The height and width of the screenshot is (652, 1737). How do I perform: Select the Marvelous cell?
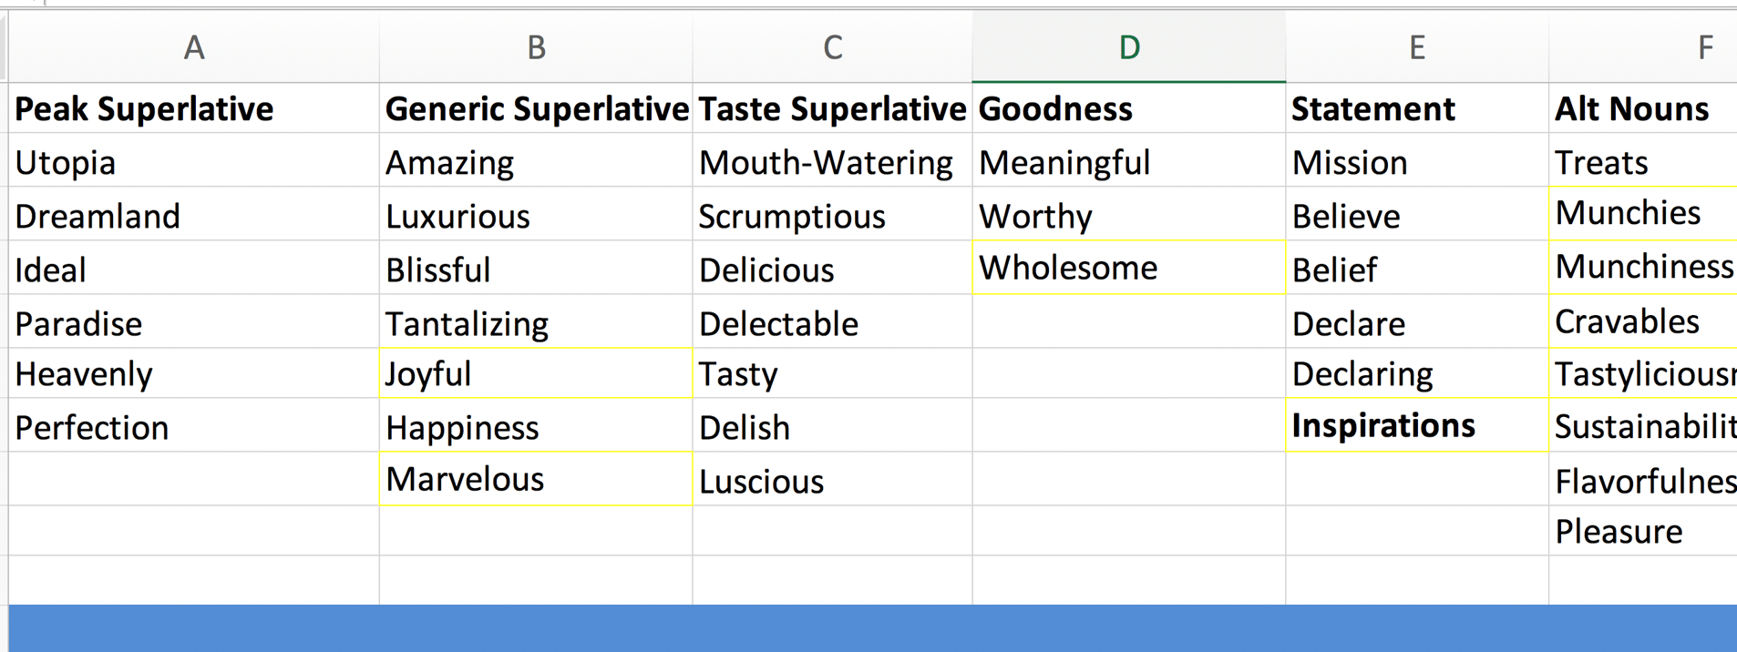coord(536,479)
